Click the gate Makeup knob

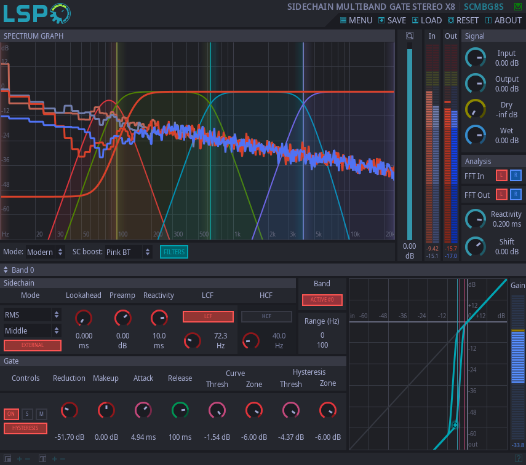(x=106, y=410)
